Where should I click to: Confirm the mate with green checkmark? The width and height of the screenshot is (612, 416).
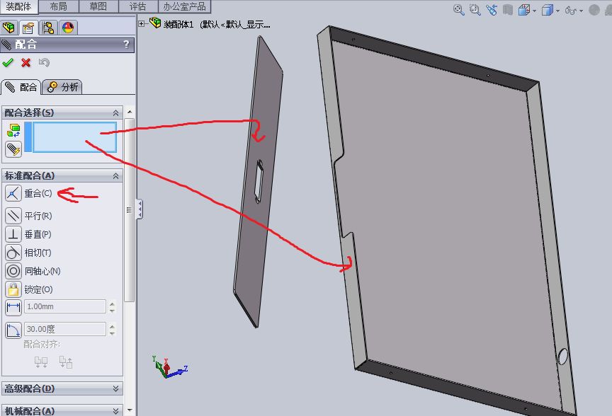coord(8,62)
